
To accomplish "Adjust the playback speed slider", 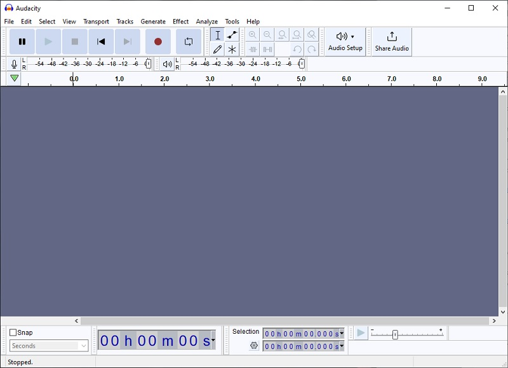I will (395, 332).
